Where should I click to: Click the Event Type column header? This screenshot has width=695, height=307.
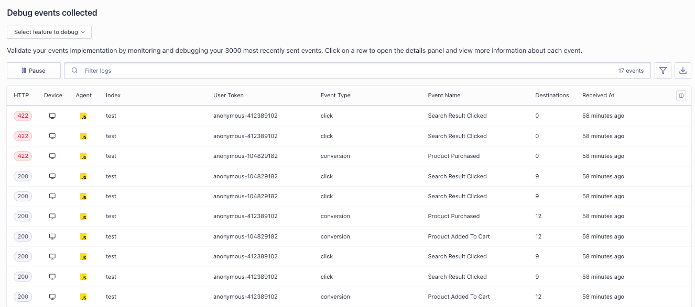tap(335, 95)
